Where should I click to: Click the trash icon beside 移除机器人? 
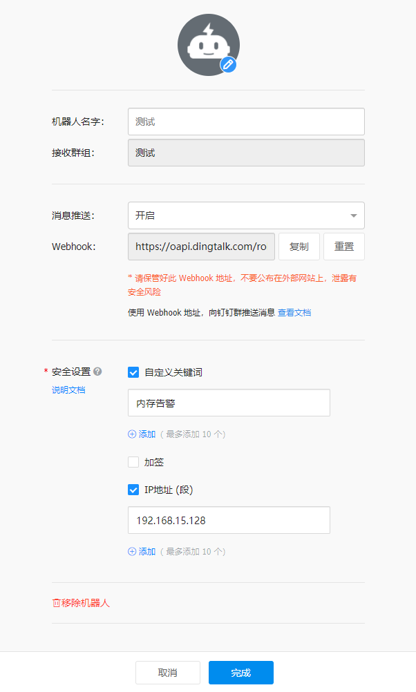tap(58, 602)
